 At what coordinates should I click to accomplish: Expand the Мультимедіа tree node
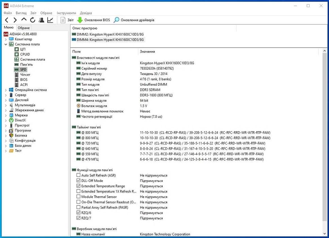[x=6, y=105]
